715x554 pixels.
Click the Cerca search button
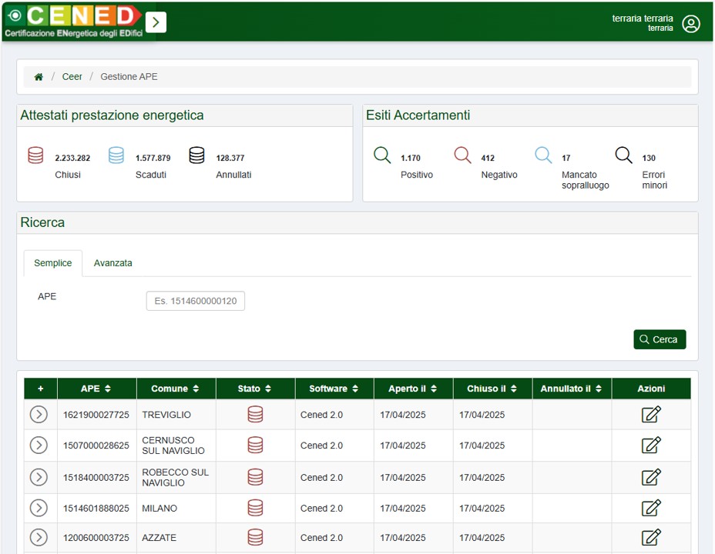660,339
